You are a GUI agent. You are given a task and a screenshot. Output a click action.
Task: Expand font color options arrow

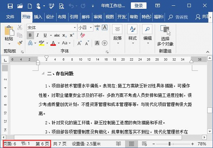pos(59,43)
